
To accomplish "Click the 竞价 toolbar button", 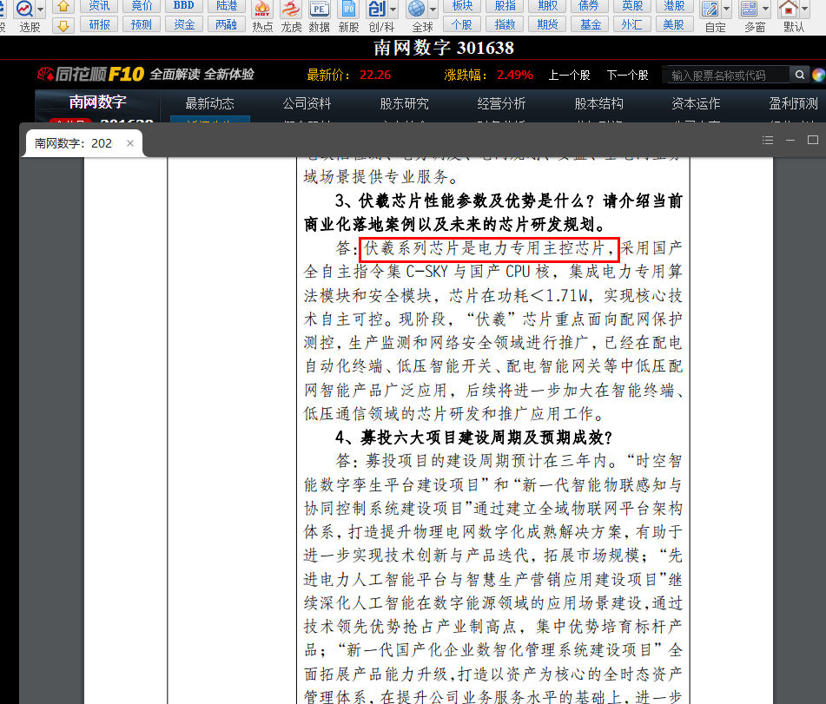I will 142,6.
